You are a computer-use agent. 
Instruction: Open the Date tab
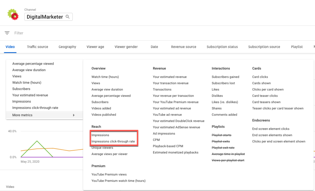coord(154,47)
